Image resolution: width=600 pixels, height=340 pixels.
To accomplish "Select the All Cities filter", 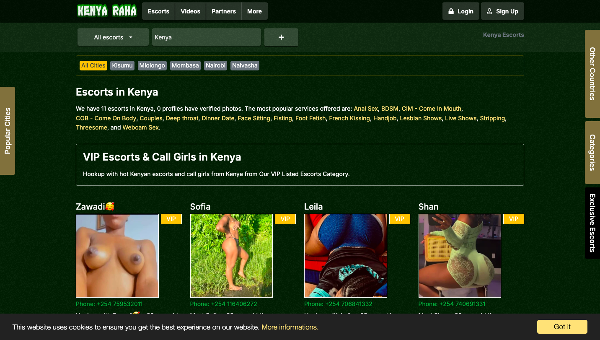I will tap(93, 65).
